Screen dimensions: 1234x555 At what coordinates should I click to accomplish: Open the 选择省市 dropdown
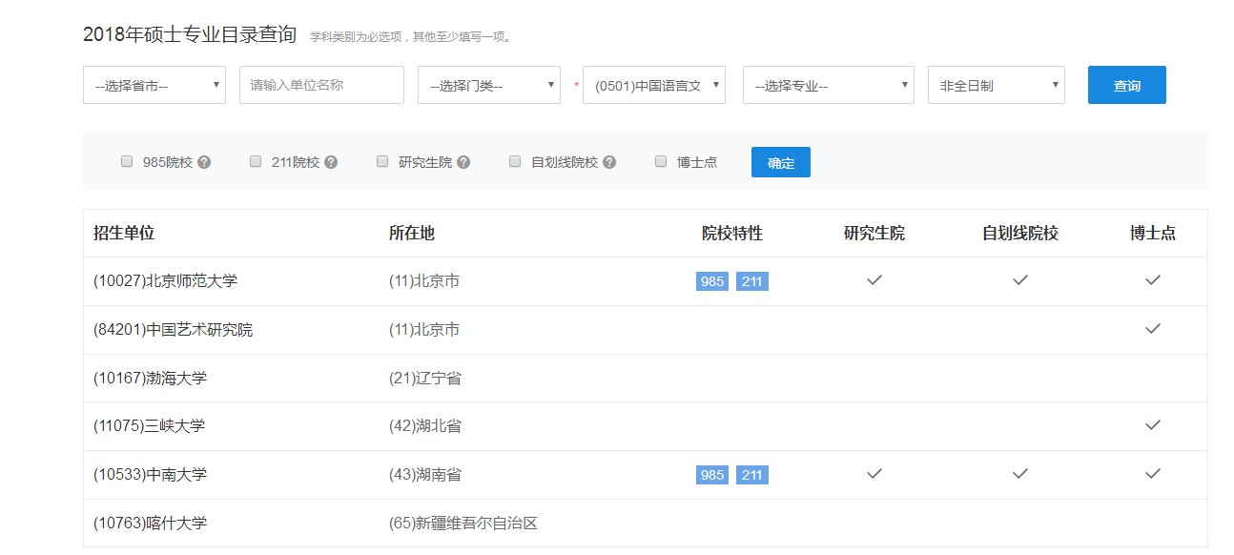click(x=154, y=85)
